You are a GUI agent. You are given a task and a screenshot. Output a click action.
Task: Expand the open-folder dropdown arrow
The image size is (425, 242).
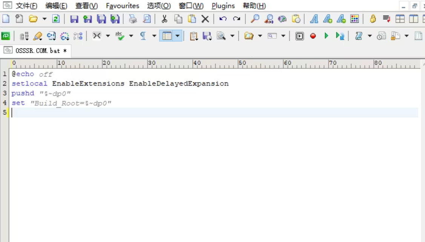pos(44,19)
